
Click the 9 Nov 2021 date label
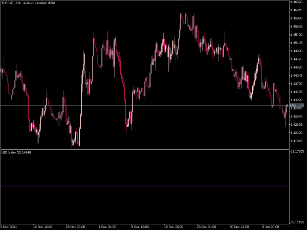(9, 227)
